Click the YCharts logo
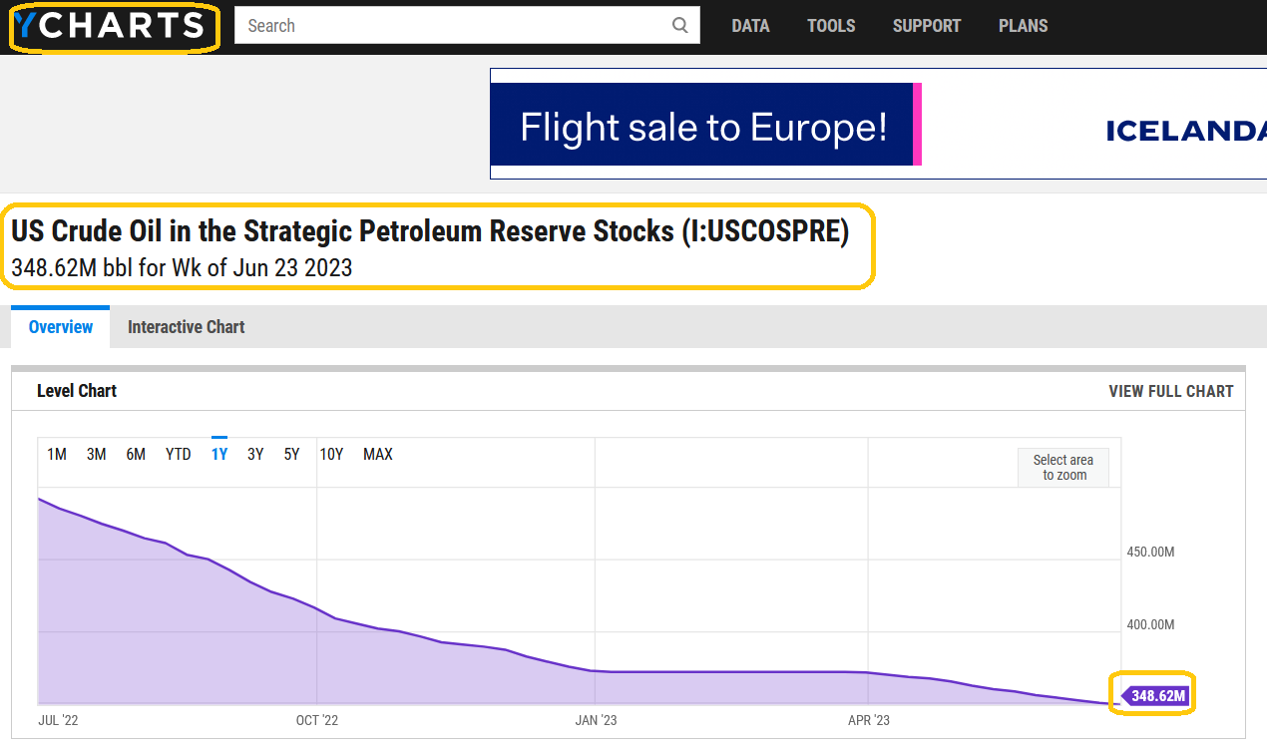 tap(113, 27)
